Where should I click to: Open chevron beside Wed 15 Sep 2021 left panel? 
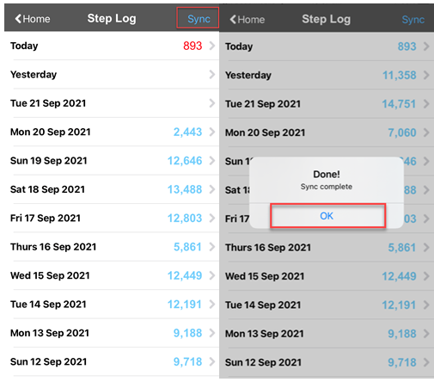212,275
